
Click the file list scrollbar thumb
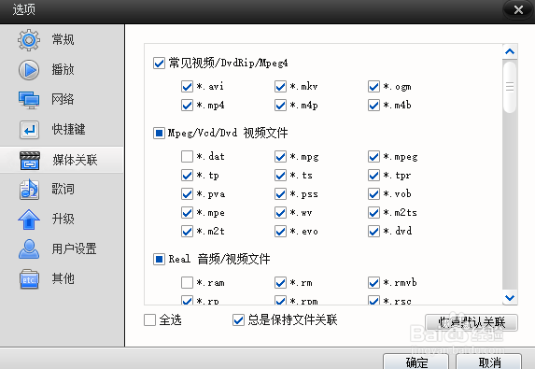click(x=510, y=87)
